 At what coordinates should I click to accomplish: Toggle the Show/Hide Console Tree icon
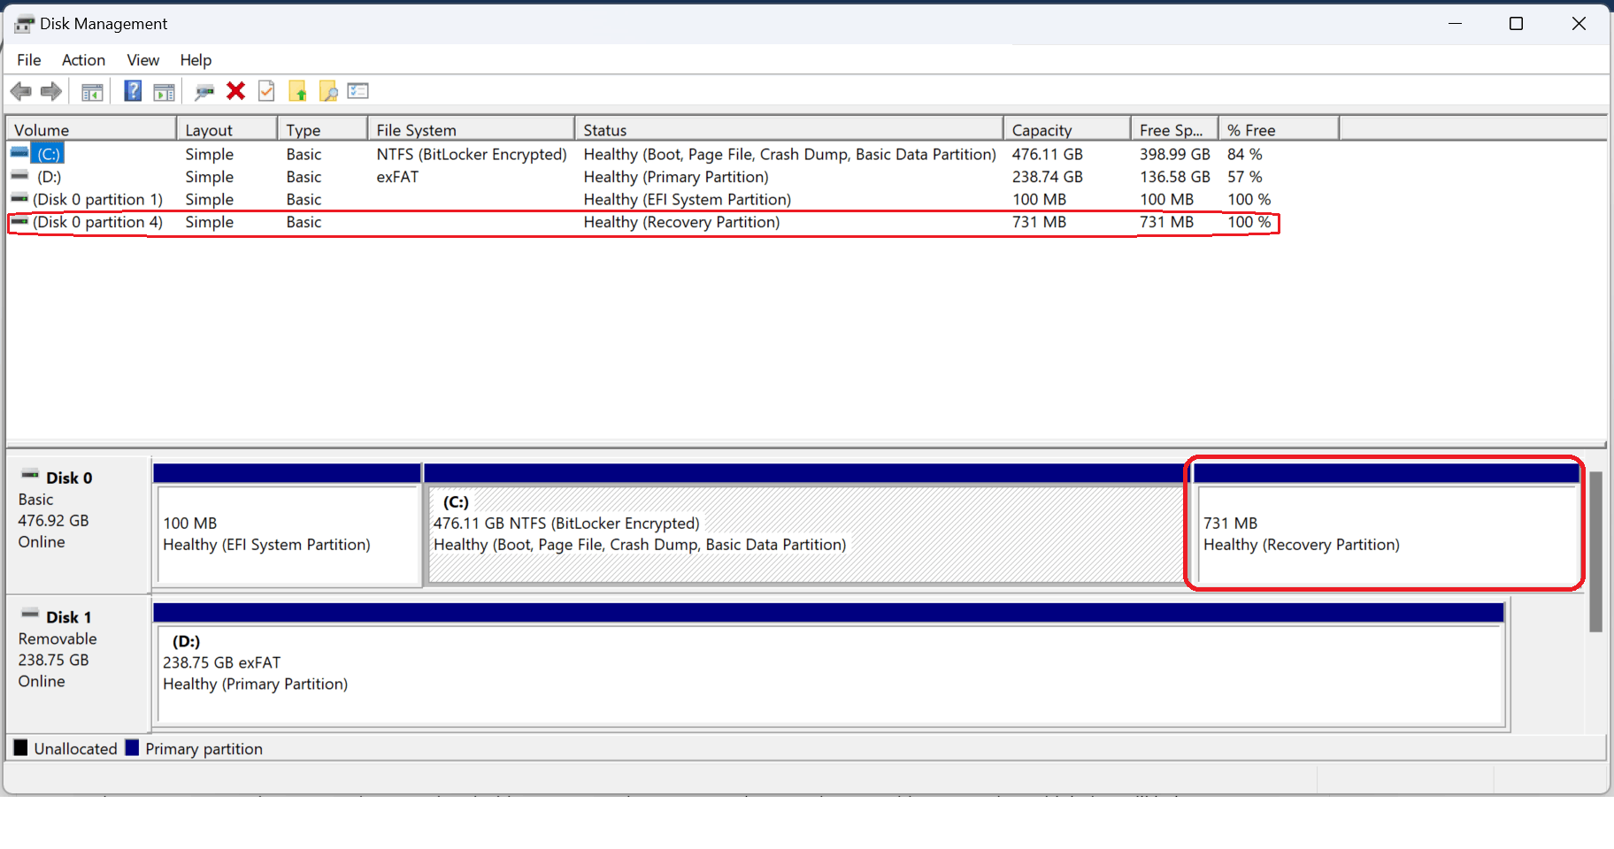92,91
